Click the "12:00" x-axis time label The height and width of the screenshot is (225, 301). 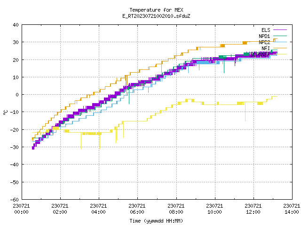point(253,212)
